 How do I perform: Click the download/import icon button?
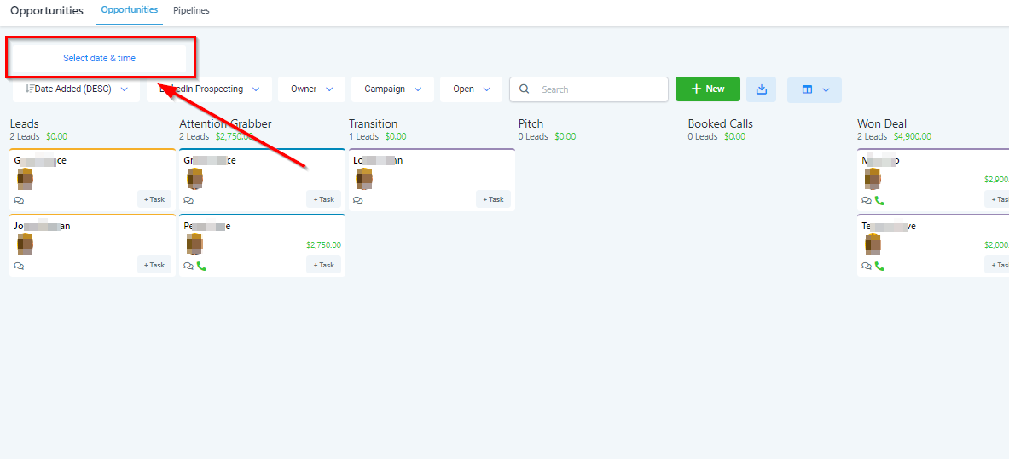click(x=761, y=89)
